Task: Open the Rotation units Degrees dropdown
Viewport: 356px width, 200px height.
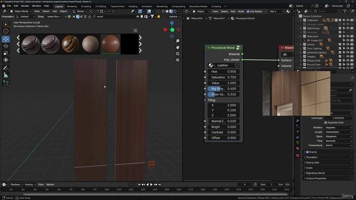Action: point(338,128)
